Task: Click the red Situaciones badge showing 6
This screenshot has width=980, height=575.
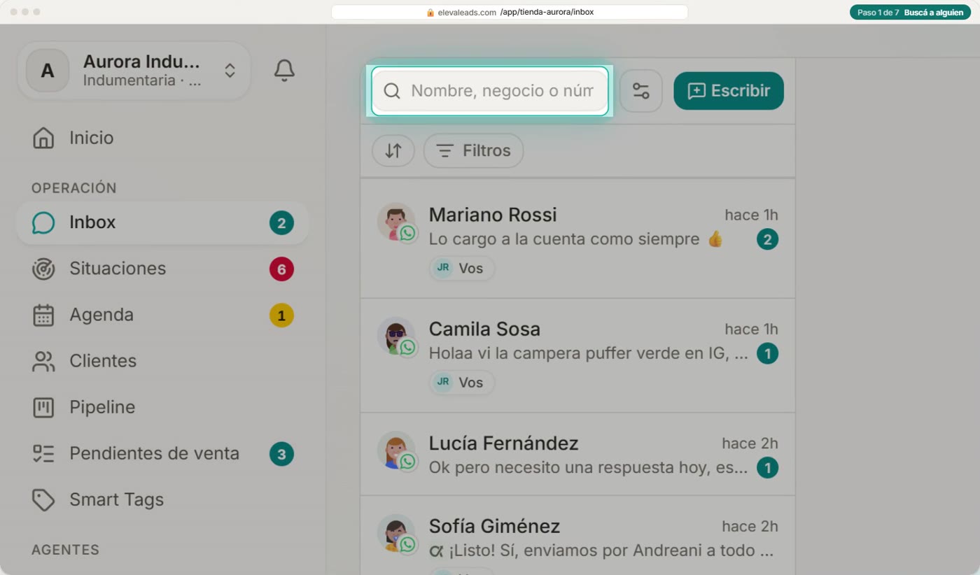Action: 281,269
